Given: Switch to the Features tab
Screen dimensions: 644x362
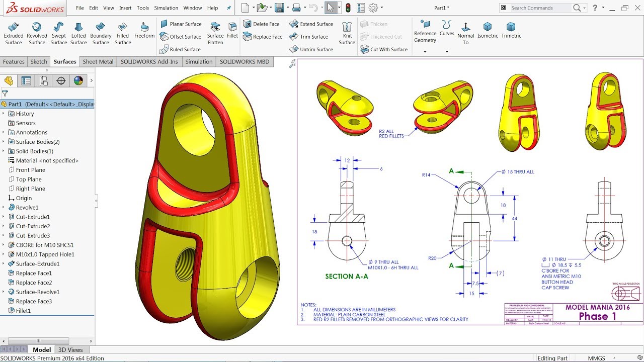Looking at the screenshot, I should click(14, 62).
